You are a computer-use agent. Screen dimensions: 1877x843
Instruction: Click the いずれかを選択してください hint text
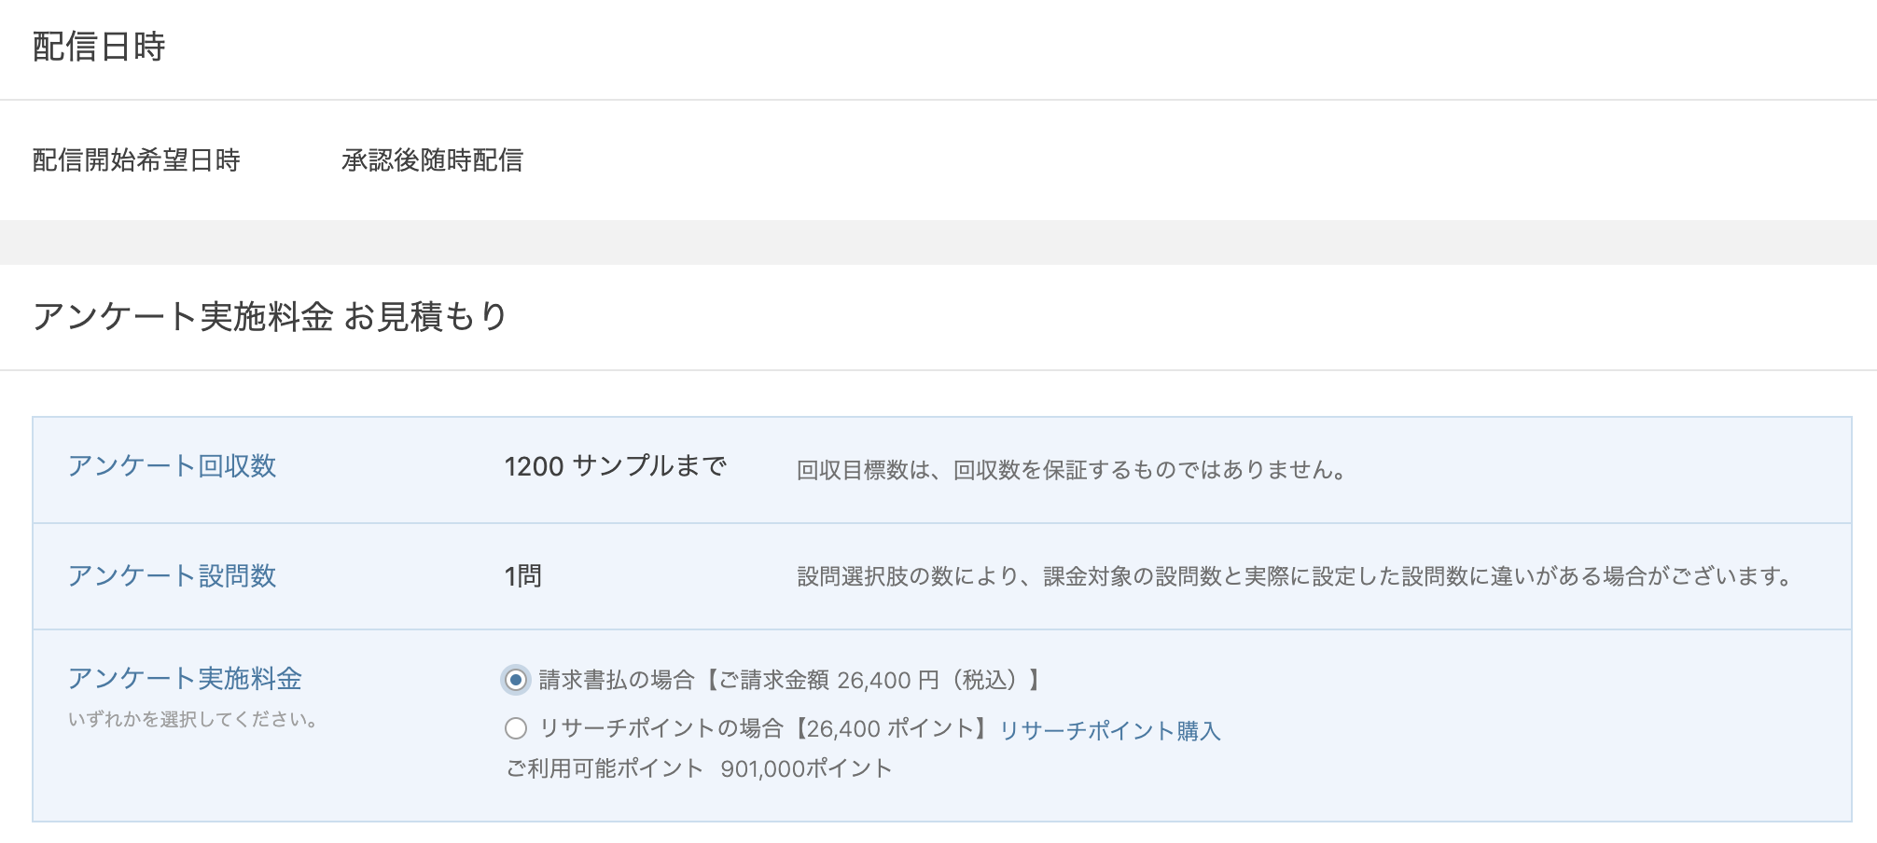tap(194, 720)
